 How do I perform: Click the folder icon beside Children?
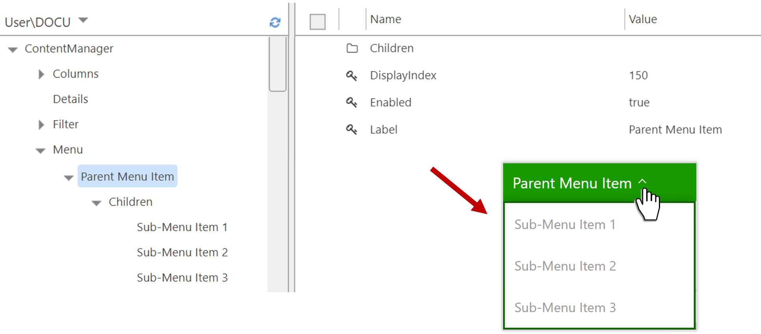tap(352, 48)
